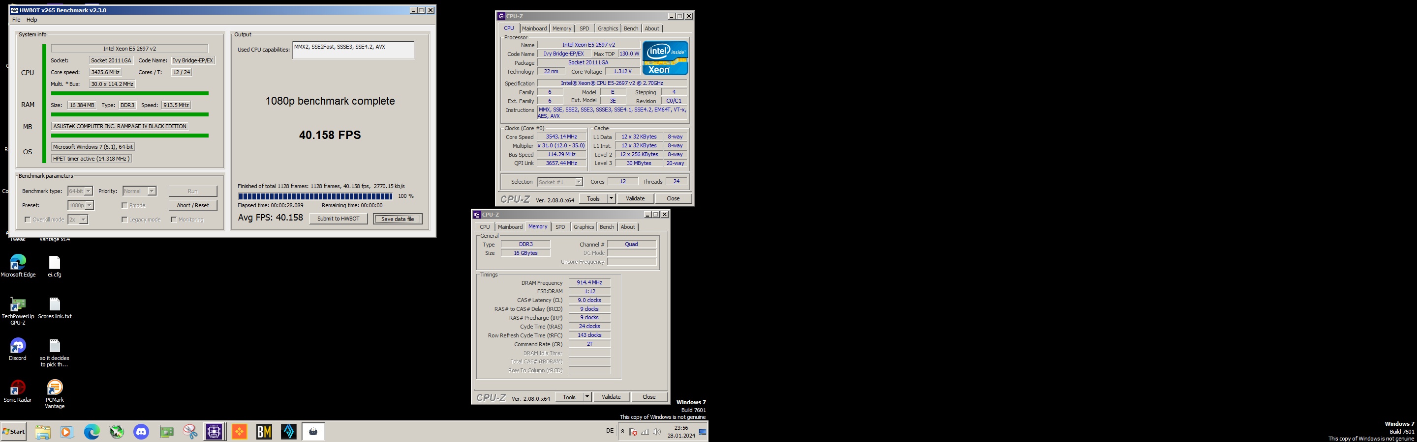Expand Tools dropdown arrow in CPU-Z Memory window
The width and height of the screenshot is (1417, 442).
click(x=587, y=397)
